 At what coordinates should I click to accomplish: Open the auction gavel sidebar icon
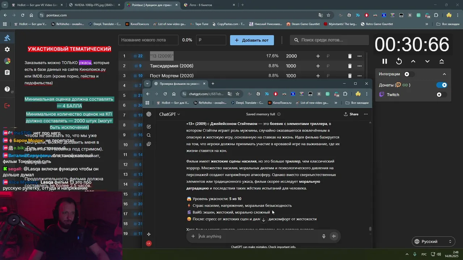coord(7,38)
